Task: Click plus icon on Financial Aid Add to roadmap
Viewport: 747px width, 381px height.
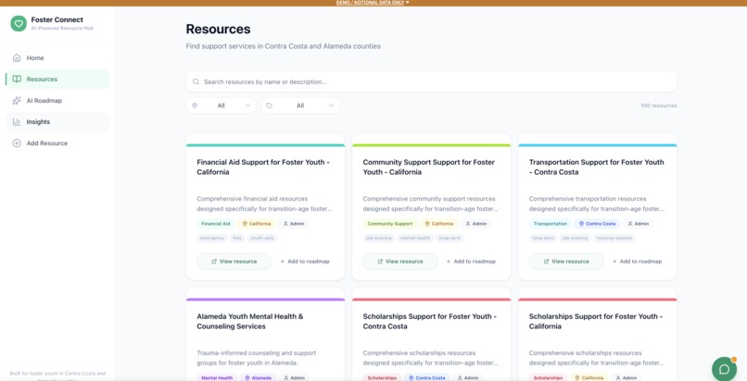Action: click(x=282, y=262)
